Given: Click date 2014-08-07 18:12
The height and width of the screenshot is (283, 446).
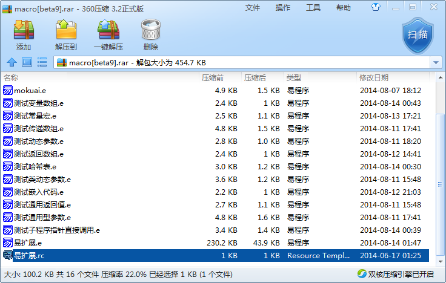Looking at the screenshot, I should click(390, 91).
